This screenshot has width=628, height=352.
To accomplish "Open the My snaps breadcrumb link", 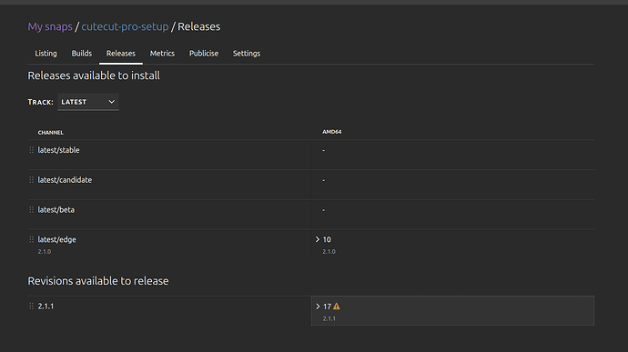I will tap(50, 26).
